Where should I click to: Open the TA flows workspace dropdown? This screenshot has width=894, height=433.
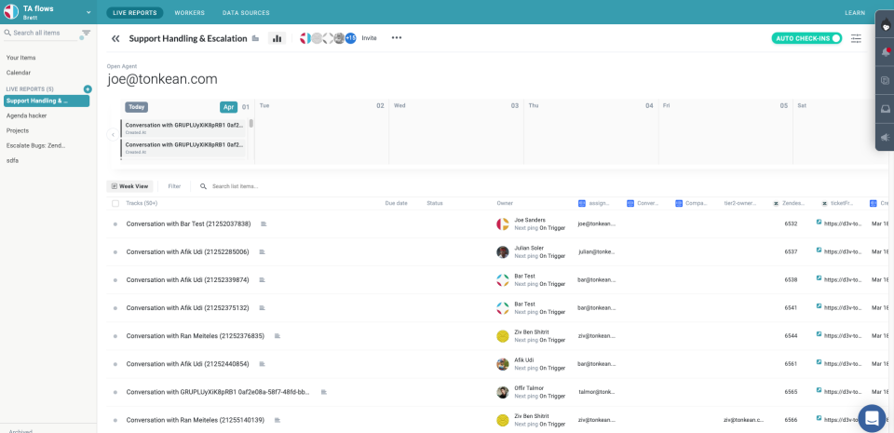coord(88,12)
